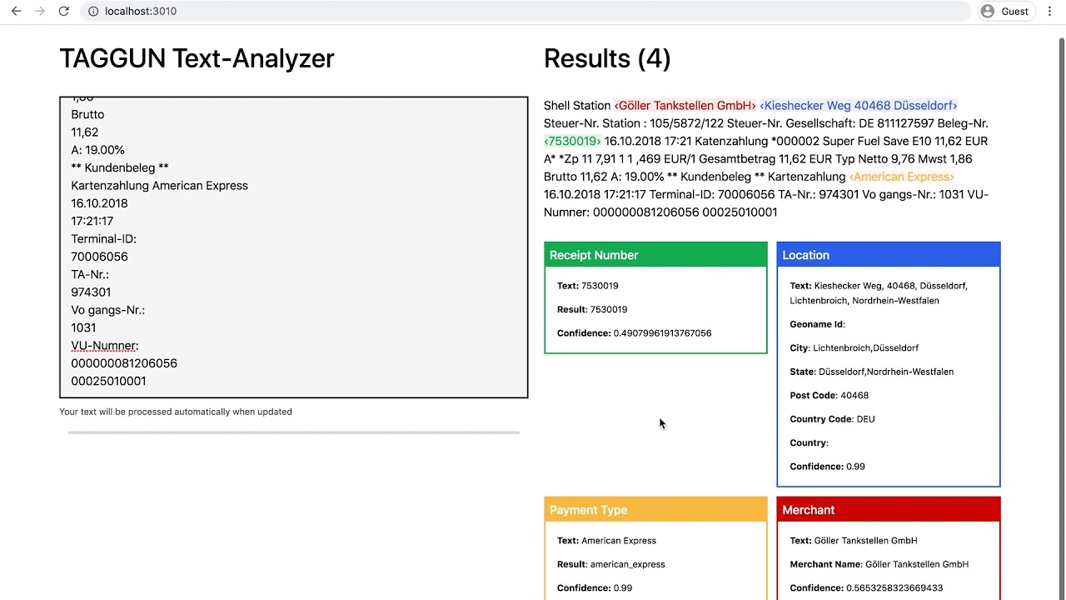Click the 'A: 19.00%' line in text area

(98, 150)
